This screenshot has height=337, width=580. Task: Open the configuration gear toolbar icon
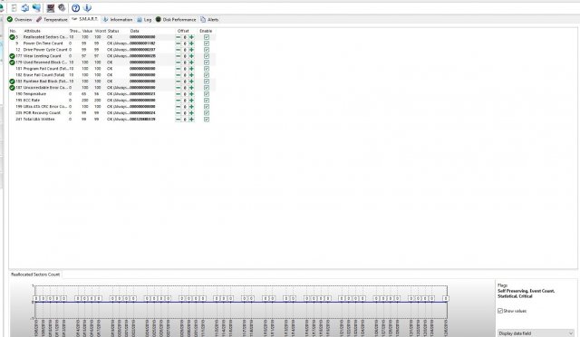pyautogui.click(x=62, y=8)
